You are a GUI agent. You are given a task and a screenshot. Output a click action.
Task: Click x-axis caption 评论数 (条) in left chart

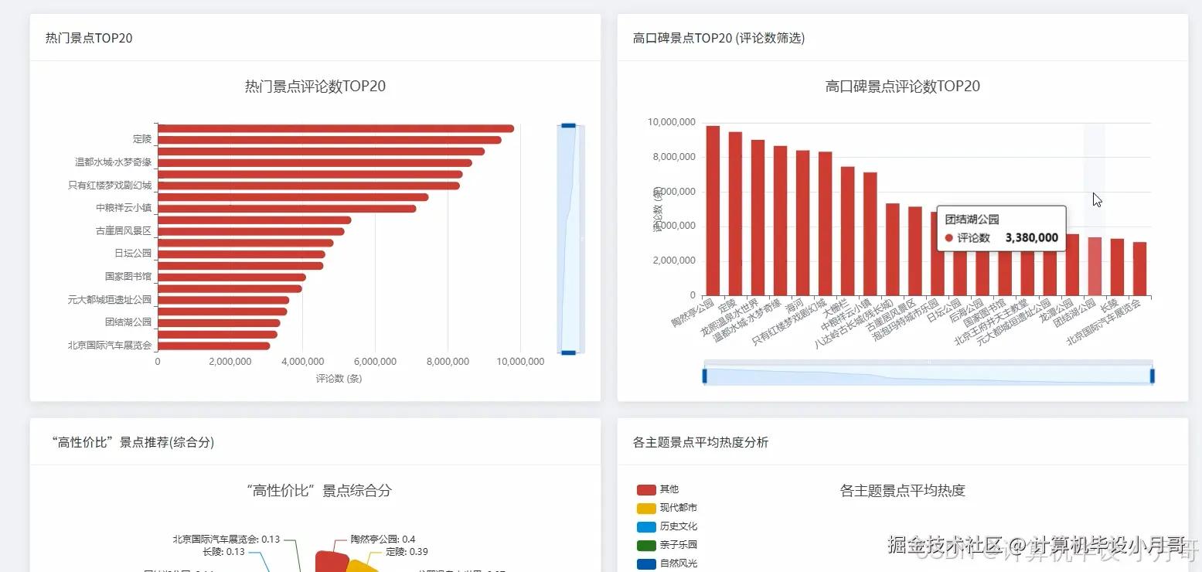click(339, 379)
